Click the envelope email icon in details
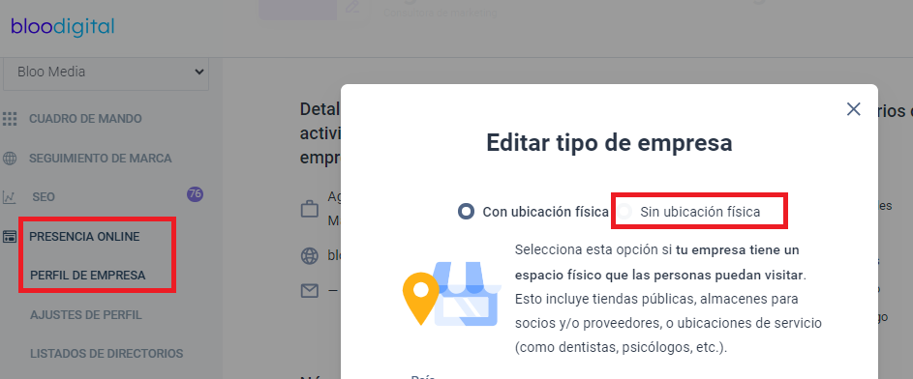The image size is (913, 379). coord(309,291)
